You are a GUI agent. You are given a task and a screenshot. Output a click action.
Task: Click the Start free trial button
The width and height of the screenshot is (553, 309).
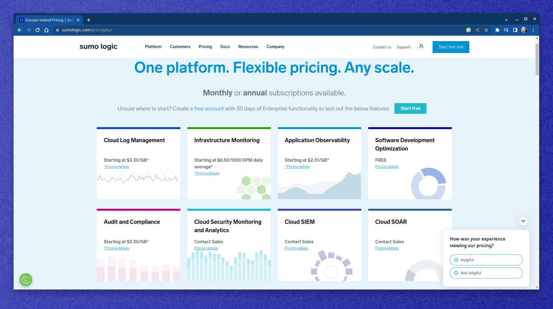point(451,47)
